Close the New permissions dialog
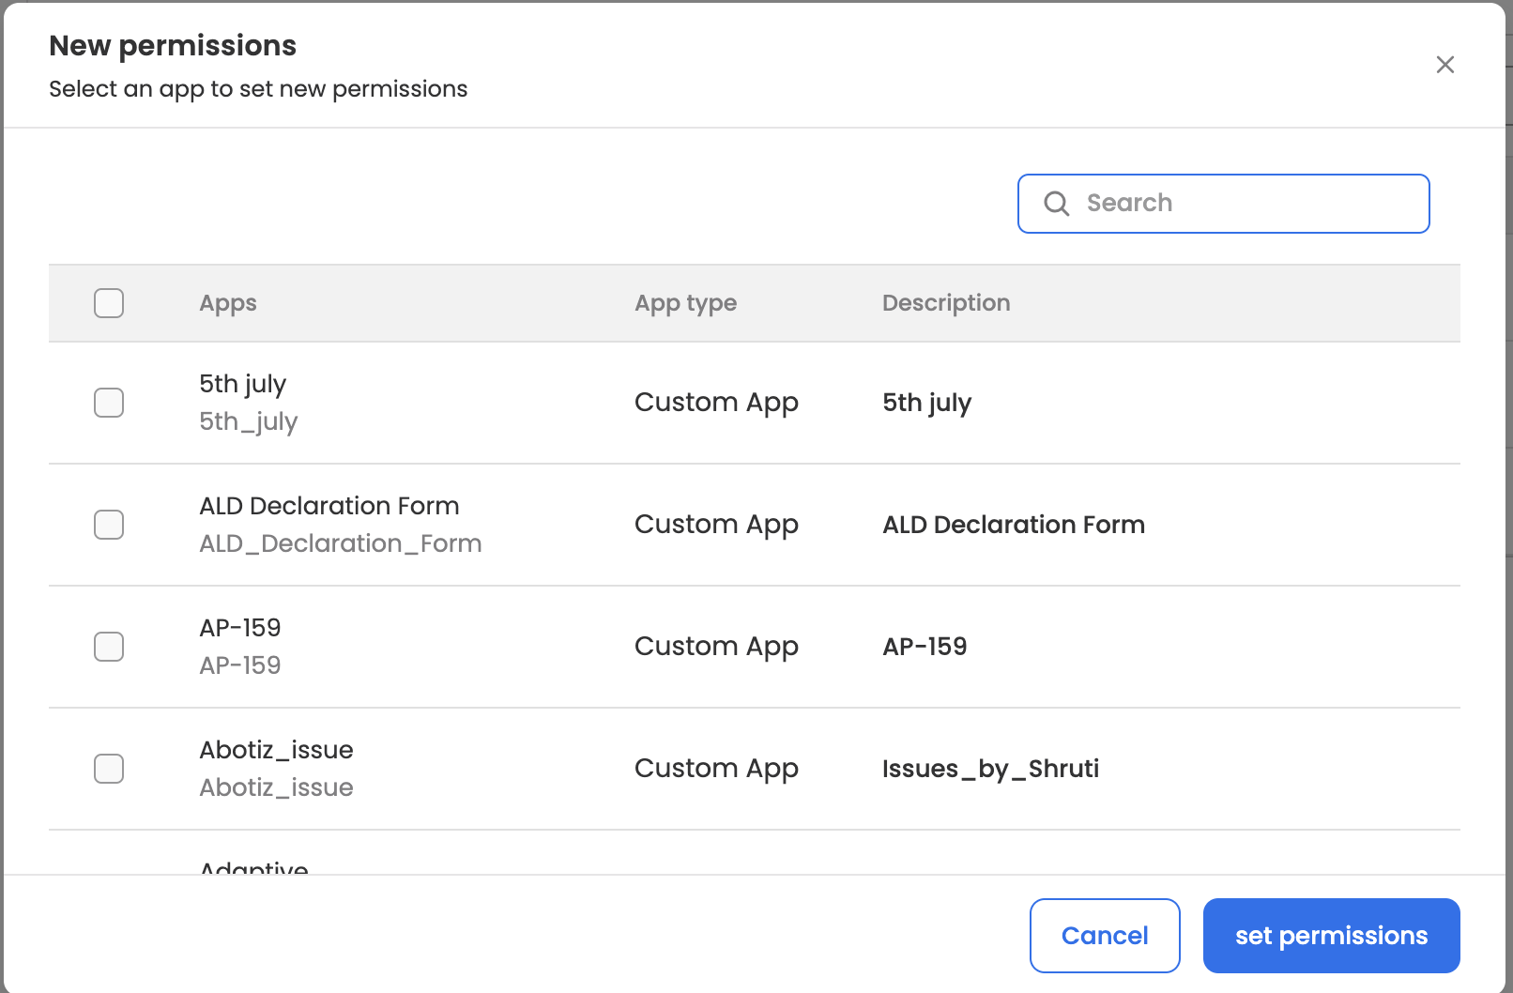Screen dimensions: 1513x993 (x=1444, y=65)
